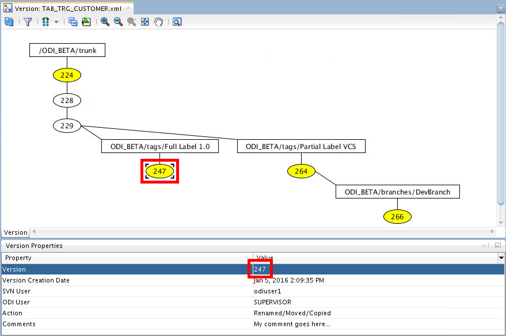This screenshot has width=506, height=336.
Task: Click the collapse windows icon
Action: pyautogui.click(x=73, y=22)
